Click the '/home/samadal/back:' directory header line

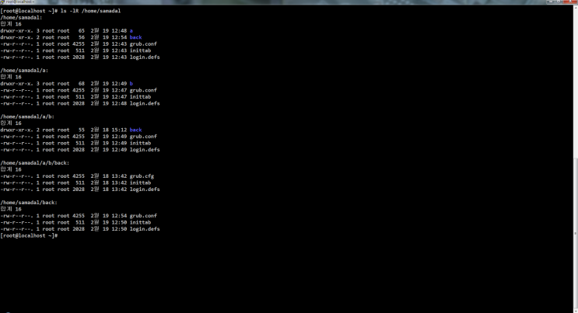[x=29, y=203]
